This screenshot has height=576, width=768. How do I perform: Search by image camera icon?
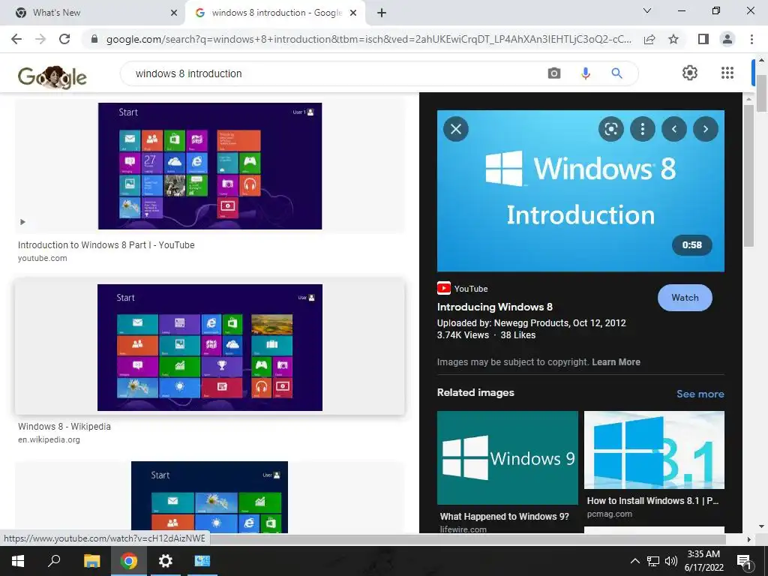[x=554, y=73]
